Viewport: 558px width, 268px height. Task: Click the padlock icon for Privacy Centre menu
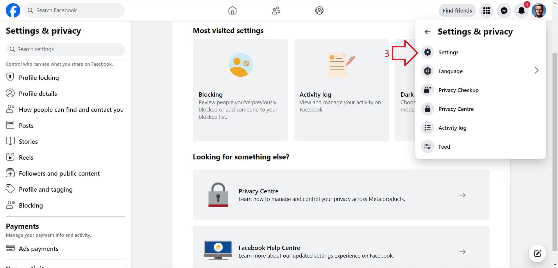(428, 109)
